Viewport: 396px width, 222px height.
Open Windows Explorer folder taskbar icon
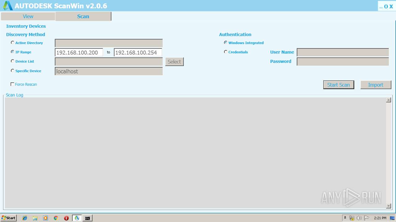click(35, 218)
